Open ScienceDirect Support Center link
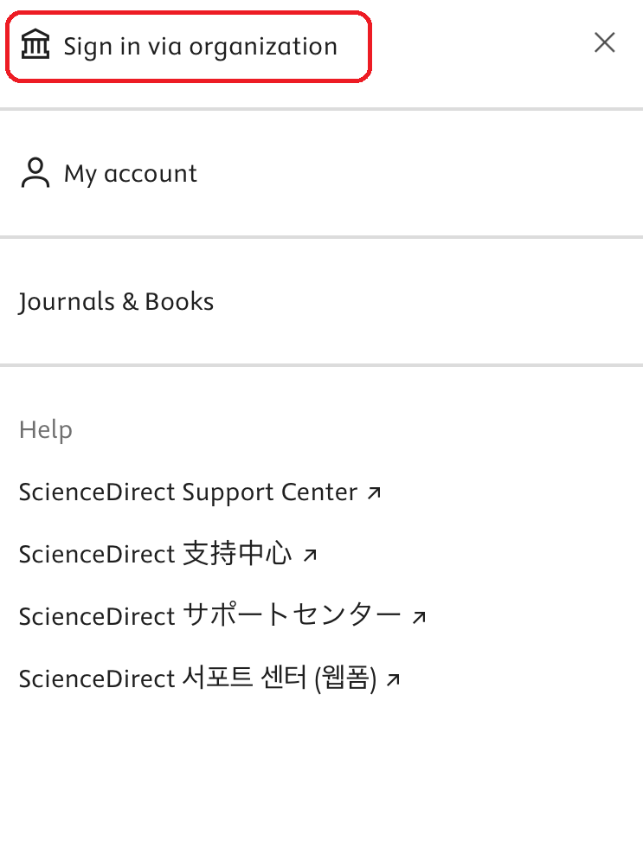This screenshot has height=868, width=643. pyautogui.click(x=200, y=492)
